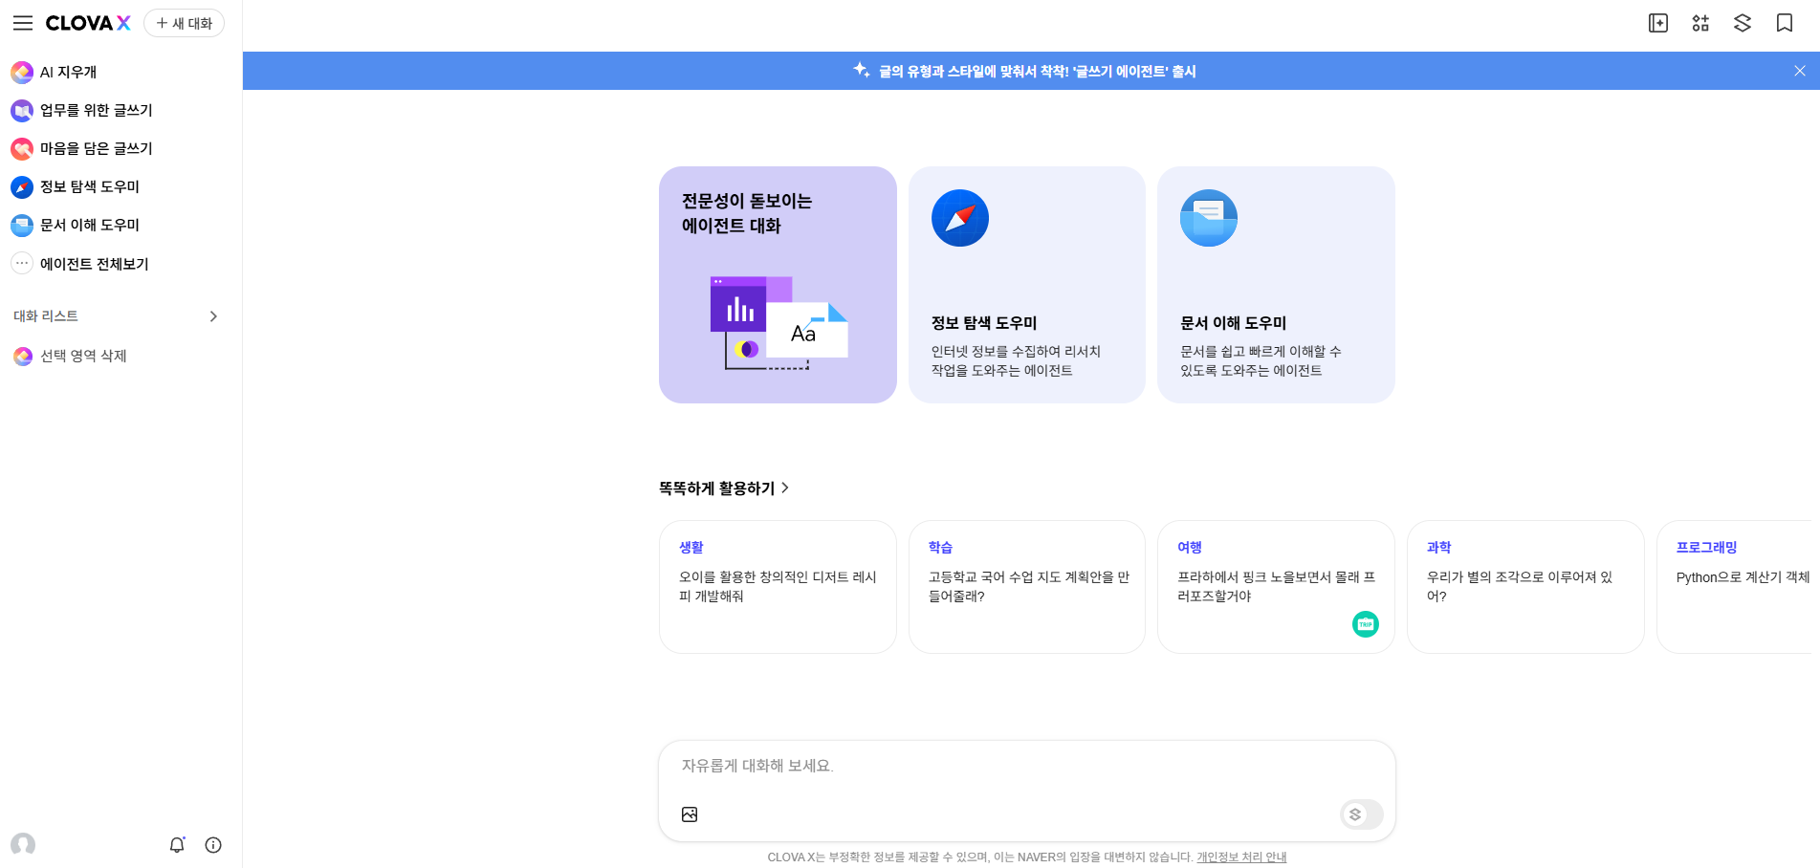This screenshot has width=1820, height=868.
Task: Open the AI 지우개 agent
Action: tap(68, 72)
